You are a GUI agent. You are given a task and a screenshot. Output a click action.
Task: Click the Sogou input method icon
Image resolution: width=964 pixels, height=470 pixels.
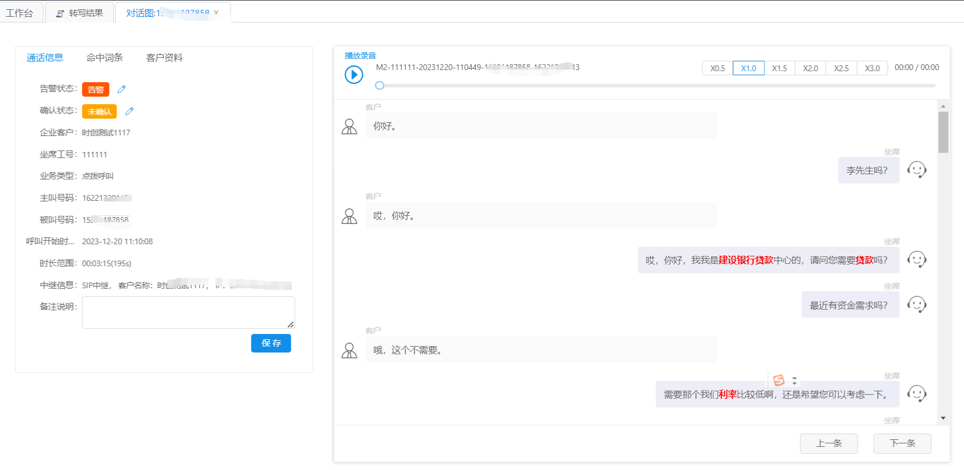tap(779, 380)
